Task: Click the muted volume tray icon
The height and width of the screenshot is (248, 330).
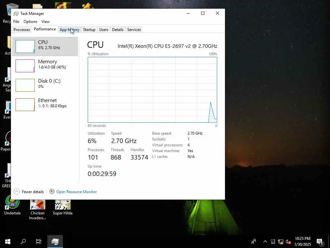Action: (x=288, y=242)
